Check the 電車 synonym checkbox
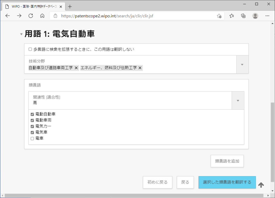This screenshot has width=275, height=198. (x=32, y=139)
